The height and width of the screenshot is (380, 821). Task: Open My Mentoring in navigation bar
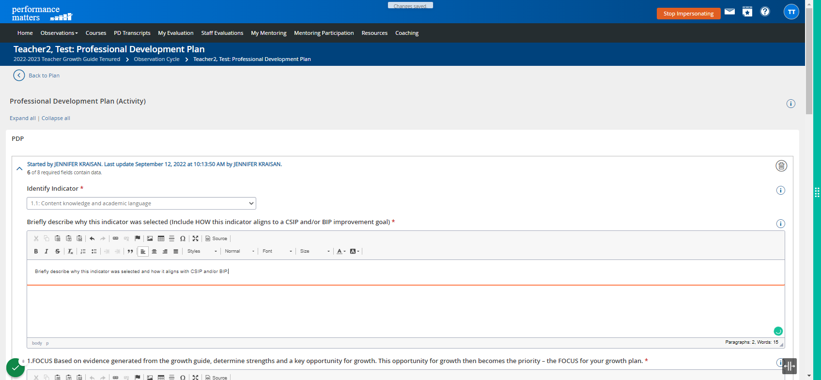pos(269,33)
